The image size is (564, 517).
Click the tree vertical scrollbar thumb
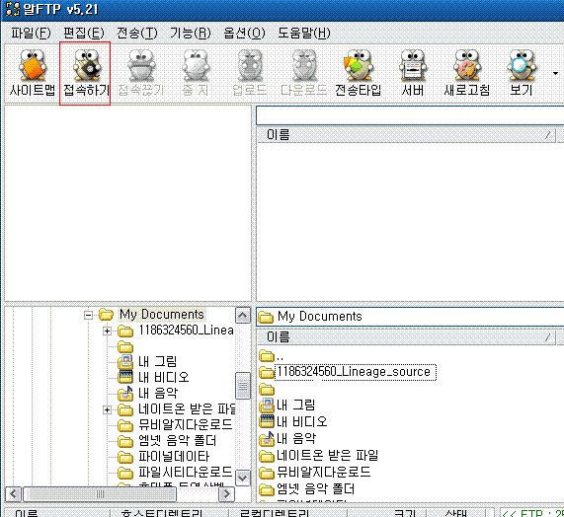243,386
